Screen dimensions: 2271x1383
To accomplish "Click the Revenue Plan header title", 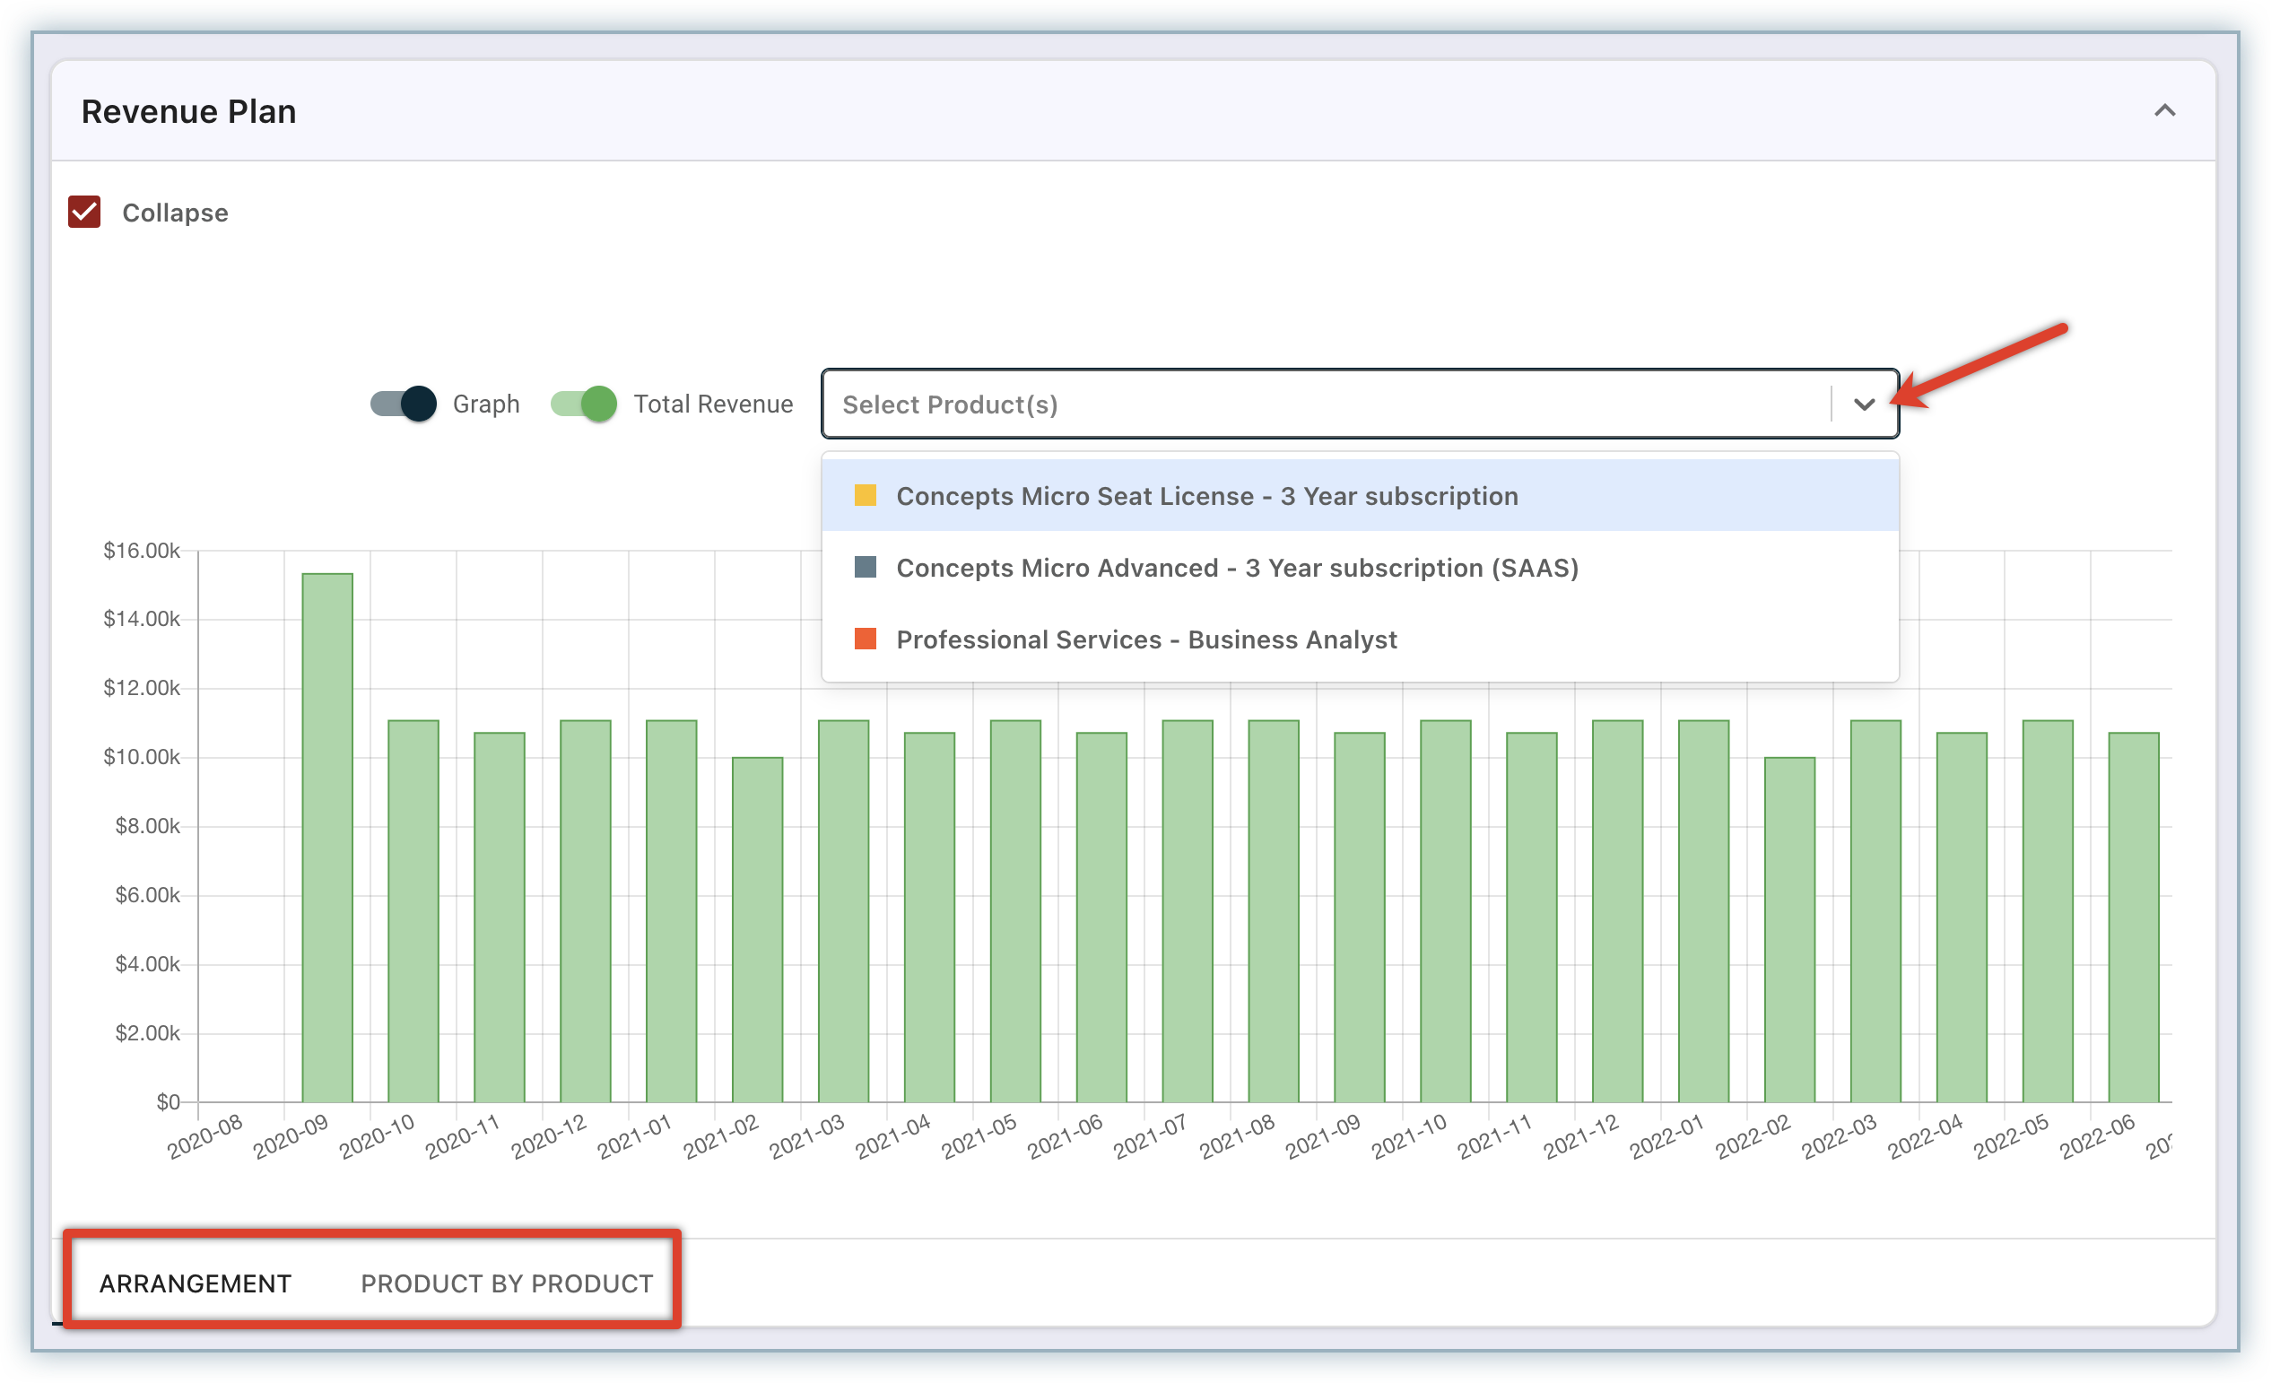I will click(189, 111).
